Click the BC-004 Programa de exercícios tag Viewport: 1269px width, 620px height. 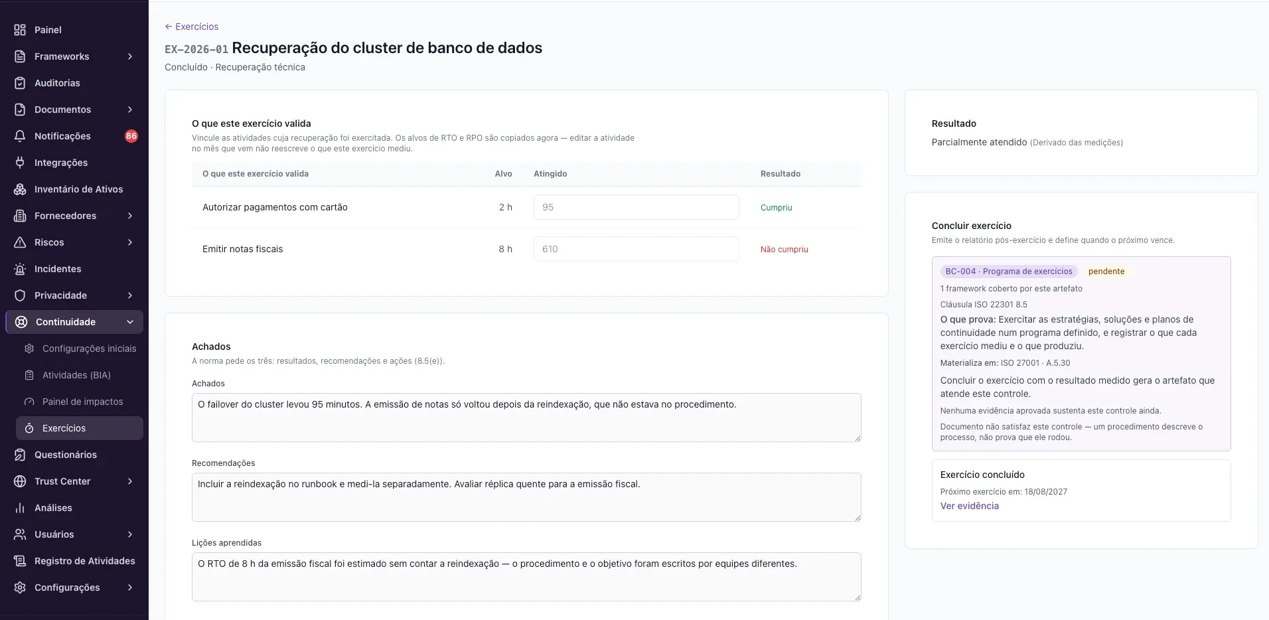(1008, 271)
